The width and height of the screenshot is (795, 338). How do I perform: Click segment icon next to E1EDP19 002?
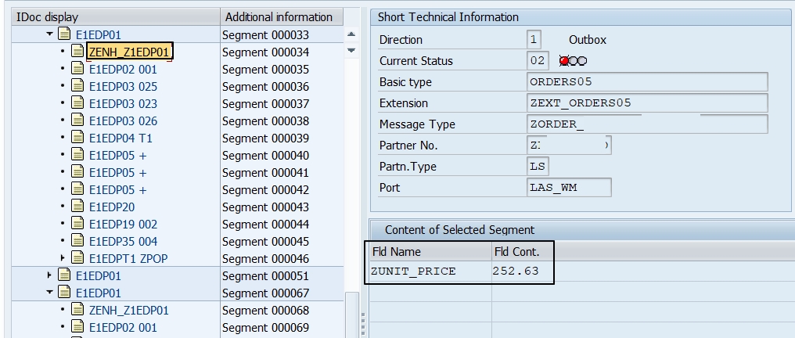[x=77, y=224]
